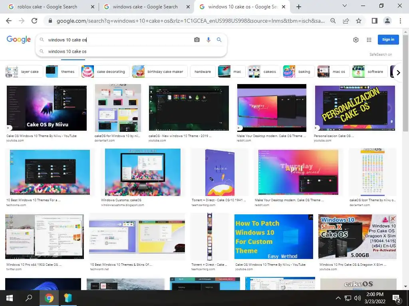409x306 pixels.
Task: Open Torrent + Direct Cake OS-10 19H1 link
Action: [x=218, y=200]
